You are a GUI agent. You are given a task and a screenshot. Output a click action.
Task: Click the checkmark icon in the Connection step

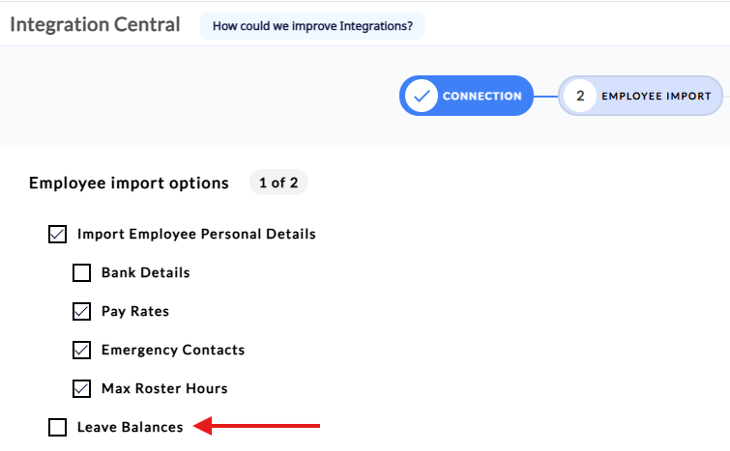(421, 97)
